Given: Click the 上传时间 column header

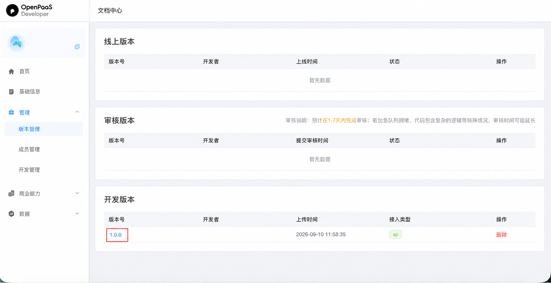Looking at the screenshot, I should click(307, 219).
